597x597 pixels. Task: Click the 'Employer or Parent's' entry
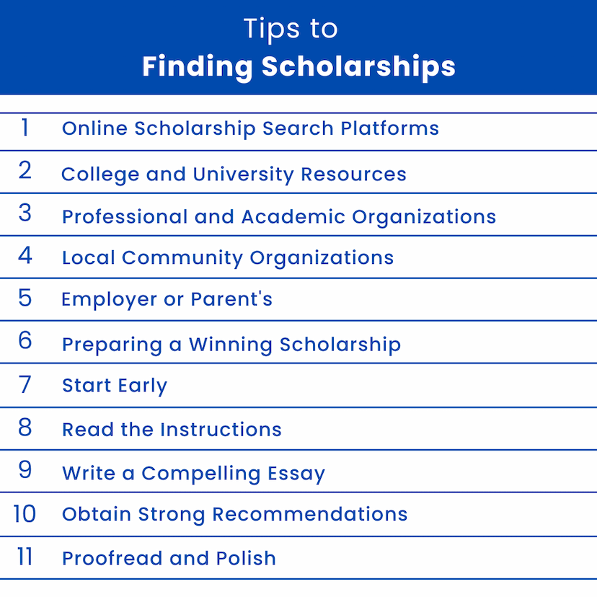[167, 300]
